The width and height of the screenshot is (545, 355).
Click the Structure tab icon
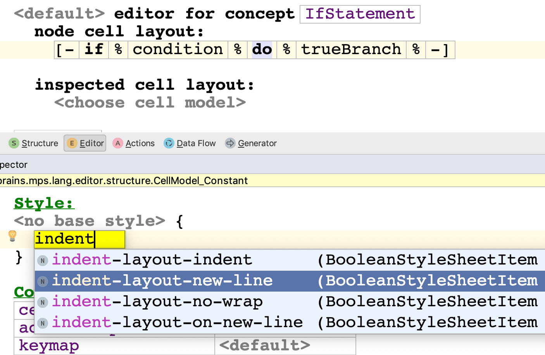coord(14,143)
